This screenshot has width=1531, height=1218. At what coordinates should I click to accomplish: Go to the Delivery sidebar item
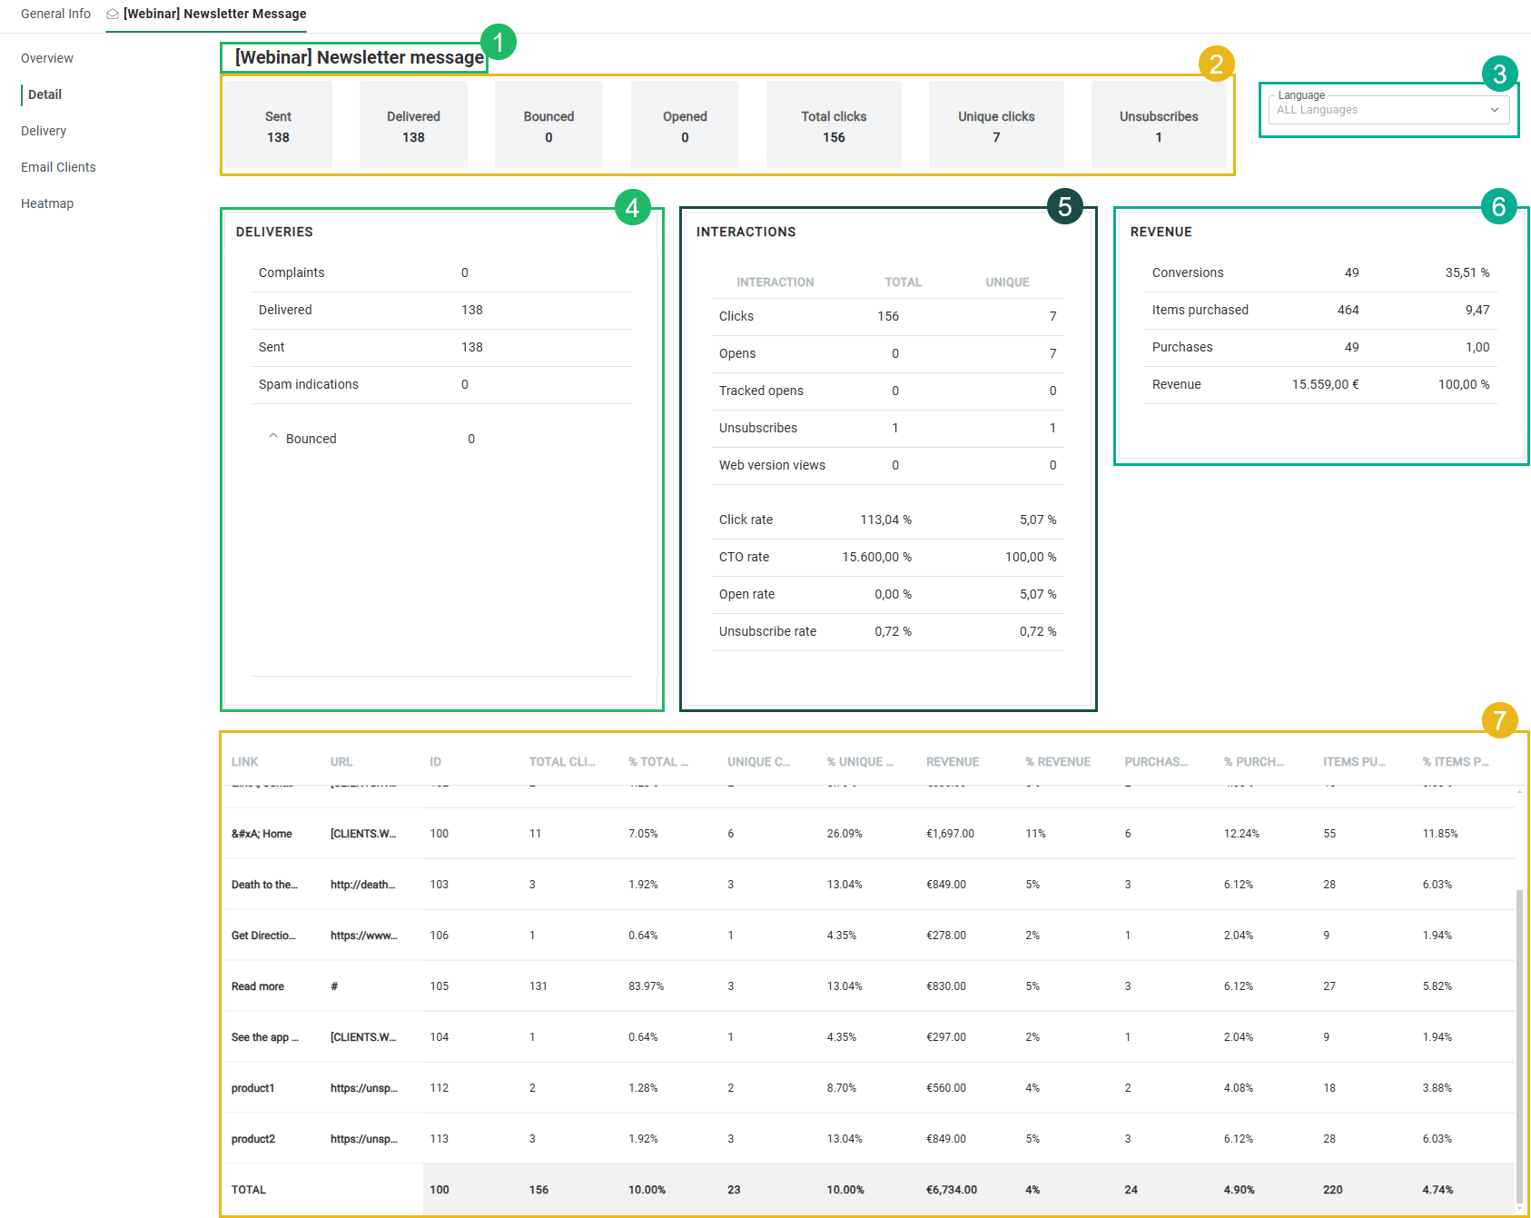click(x=44, y=131)
